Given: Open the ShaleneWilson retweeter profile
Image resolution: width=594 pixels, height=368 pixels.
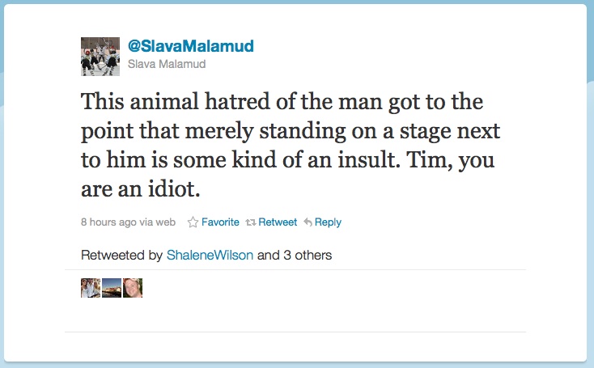Looking at the screenshot, I should (210, 255).
